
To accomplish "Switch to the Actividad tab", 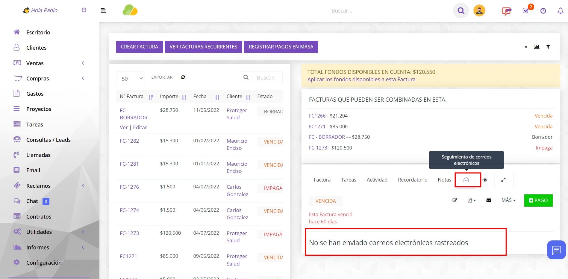I will pyautogui.click(x=377, y=180).
